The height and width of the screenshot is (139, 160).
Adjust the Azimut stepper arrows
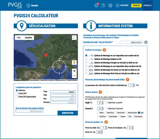[x=103, y=108]
